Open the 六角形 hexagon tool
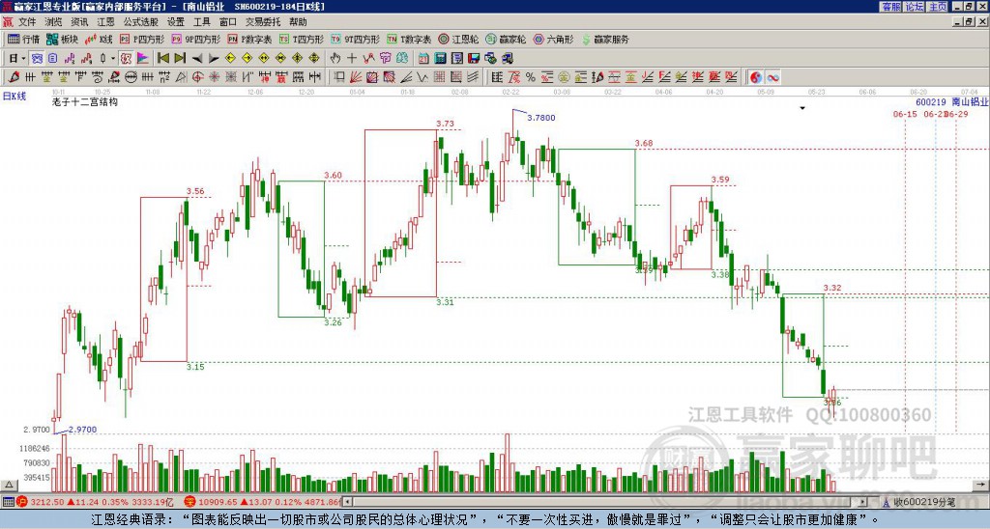 tap(554, 39)
